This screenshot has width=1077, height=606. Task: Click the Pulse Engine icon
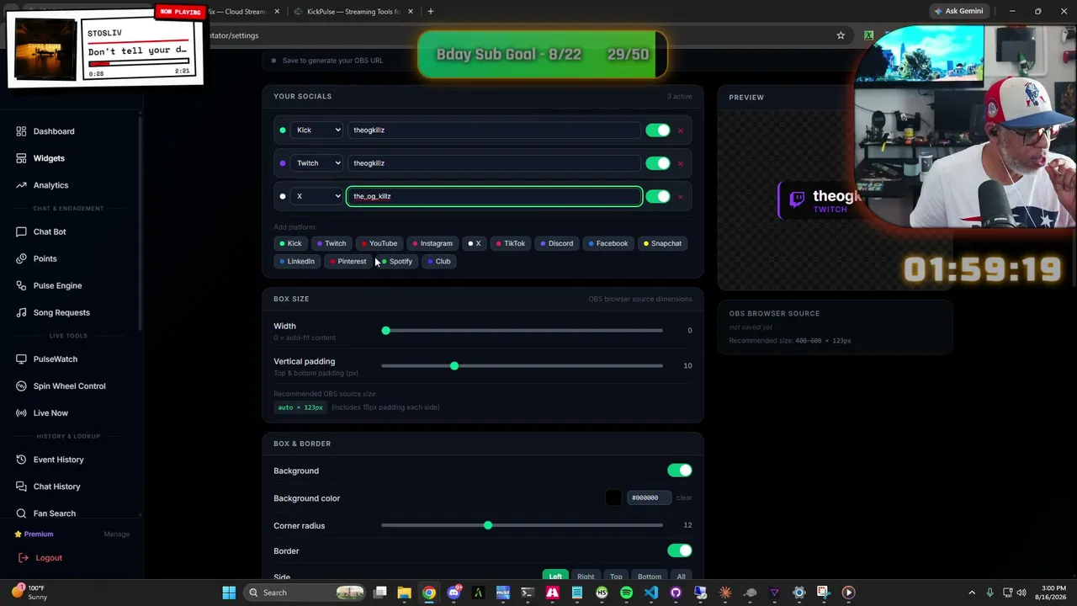[x=21, y=285]
